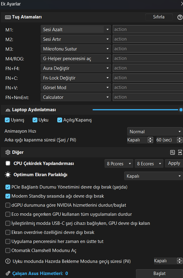Open the LOG file icon
183x278 pixels.
180,152
